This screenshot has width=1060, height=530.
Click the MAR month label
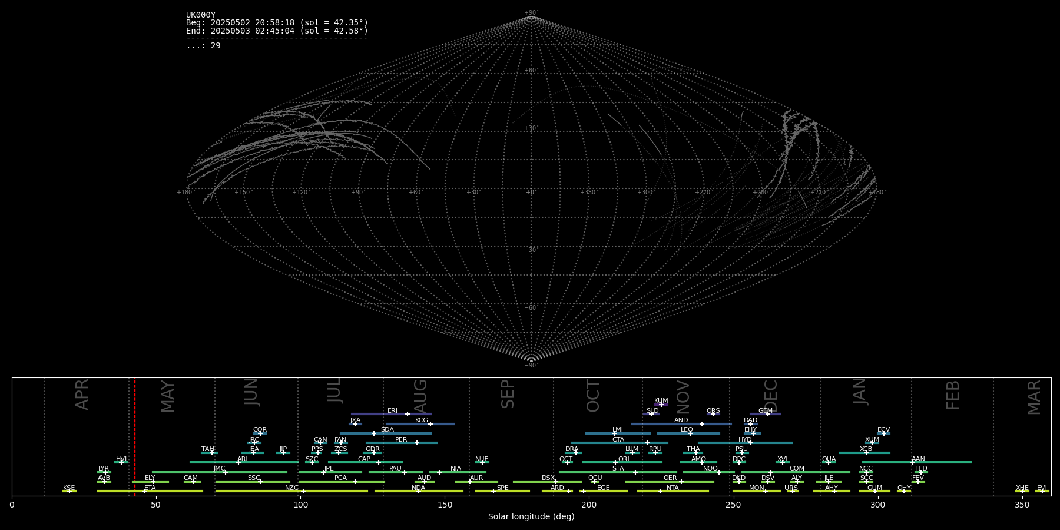pyautogui.click(x=1034, y=397)
